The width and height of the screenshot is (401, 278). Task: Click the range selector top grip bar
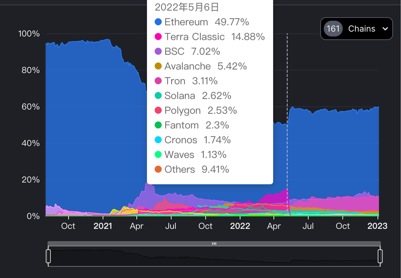pyautogui.click(x=214, y=243)
